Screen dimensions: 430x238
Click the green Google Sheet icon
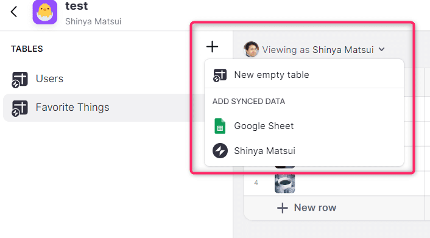pos(220,126)
